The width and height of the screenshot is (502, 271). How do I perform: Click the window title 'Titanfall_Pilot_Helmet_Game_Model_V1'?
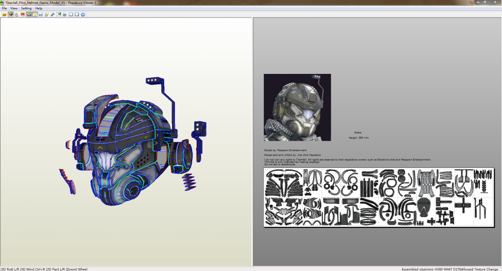tap(35, 2)
